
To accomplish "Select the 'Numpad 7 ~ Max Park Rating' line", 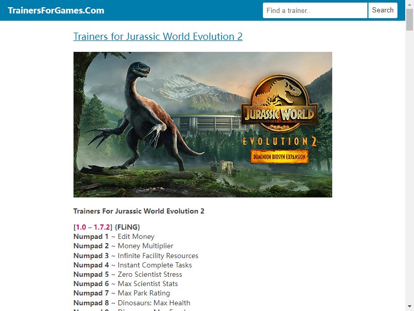I will [x=122, y=293].
